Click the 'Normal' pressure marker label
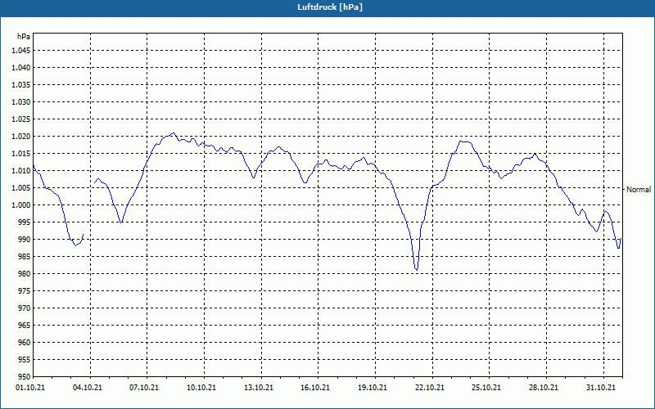This screenshot has width=655, height=409. click(x=639, y=190)
